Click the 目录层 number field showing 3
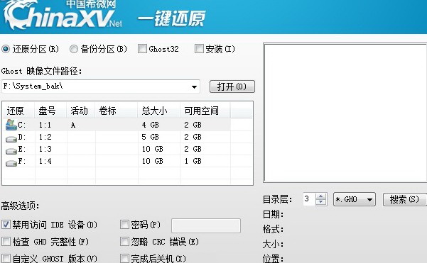Viewport: 427px width, 263px height. tap(309, 199)
